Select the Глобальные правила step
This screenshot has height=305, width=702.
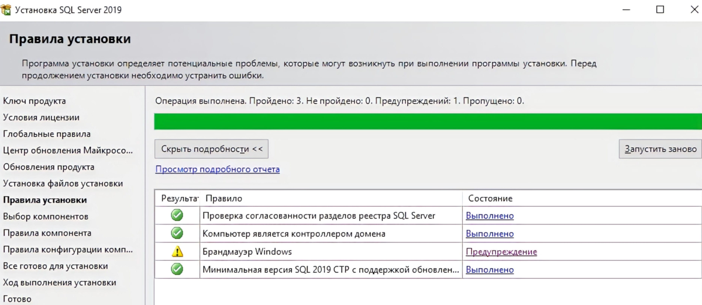(47, 134)
